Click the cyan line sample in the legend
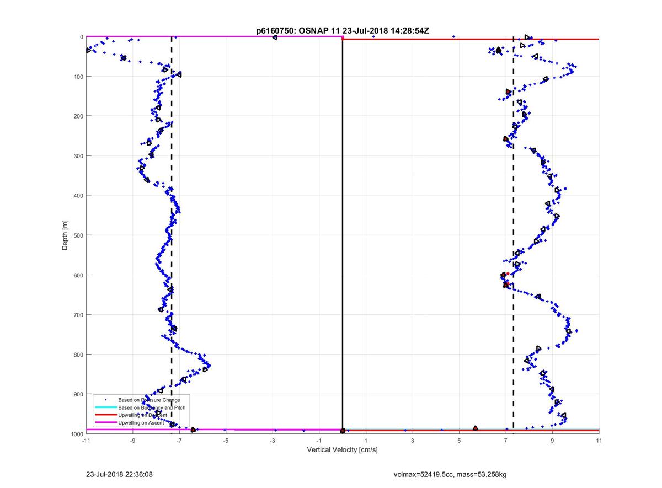 (105, 407)
